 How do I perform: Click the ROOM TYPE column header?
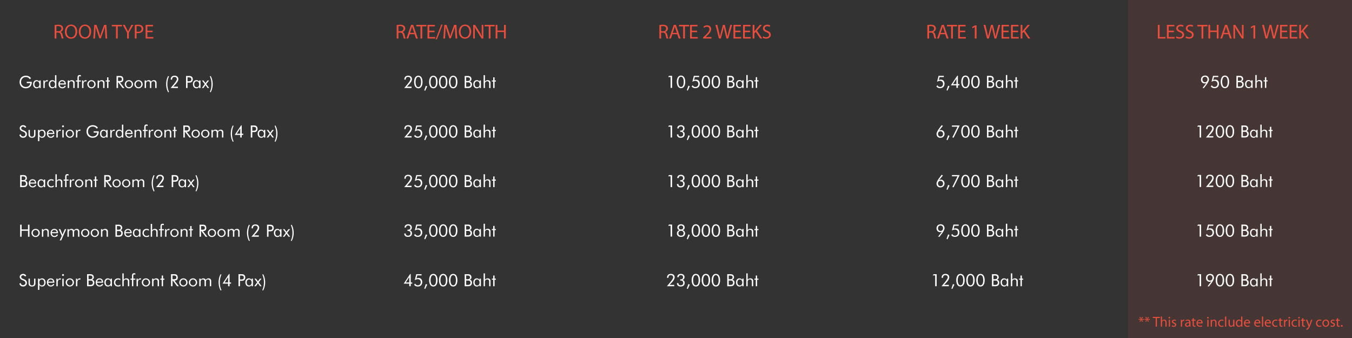click(103, 32)
